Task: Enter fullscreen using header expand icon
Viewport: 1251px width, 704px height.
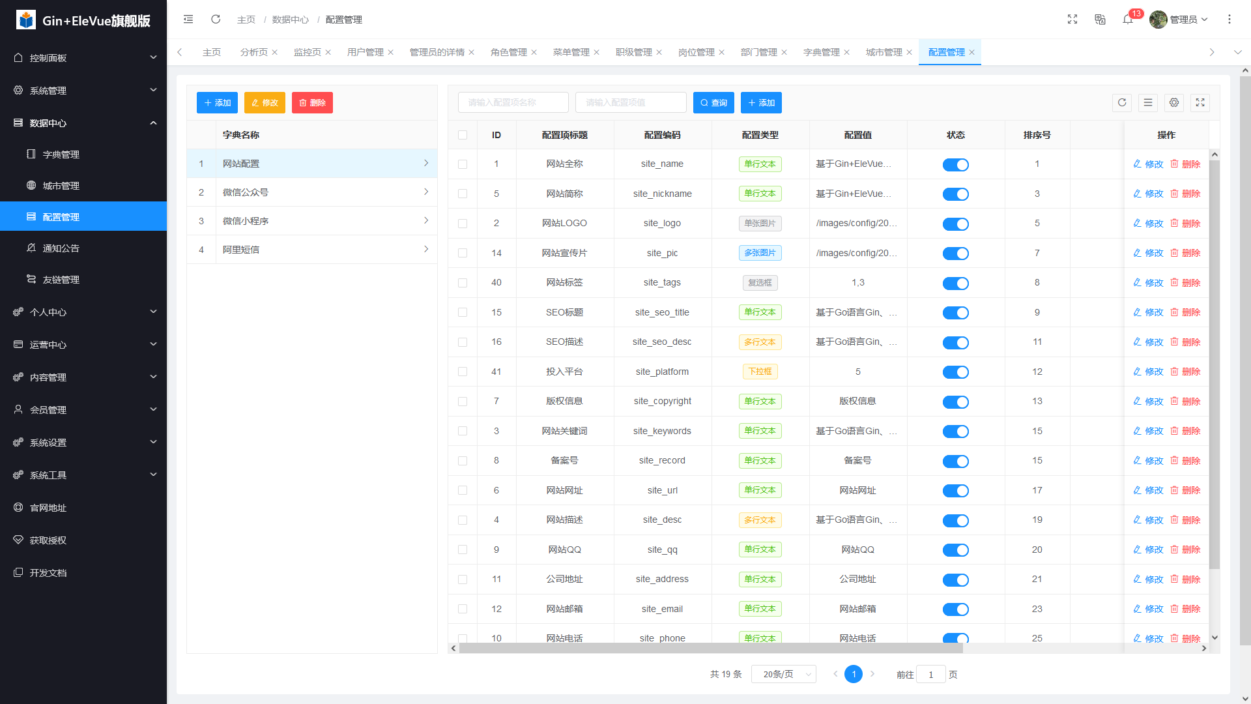Action: click(1072, 20)
